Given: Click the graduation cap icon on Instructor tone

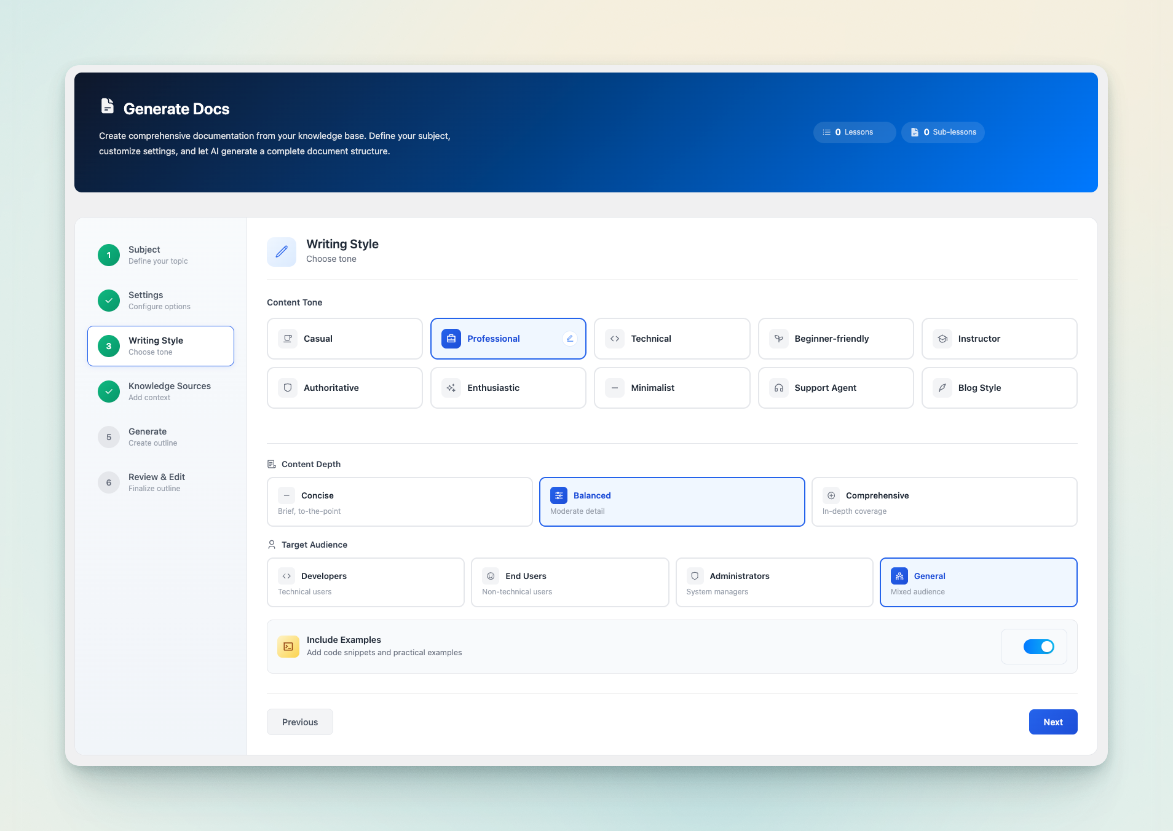Looking at the screenshot, I should point(942,338).
